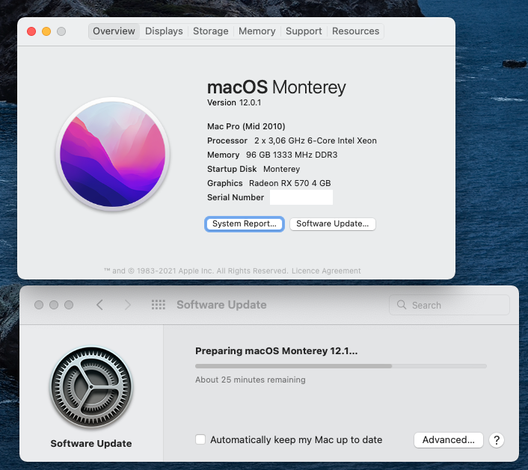Click the 96 GB 1333 MHz DDR3 value
Screen dimensions: 528x470
tap(292, 155)
